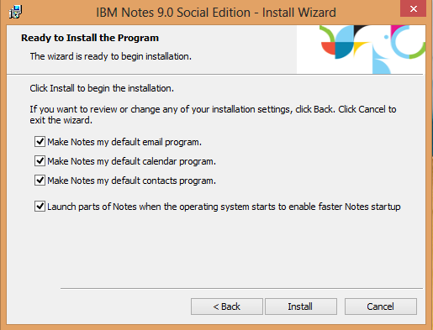The height and width of the screenshot is (330, 433).
Task: Click 'The wizard is ready to begin installation.' text
Action: point(111,56)
